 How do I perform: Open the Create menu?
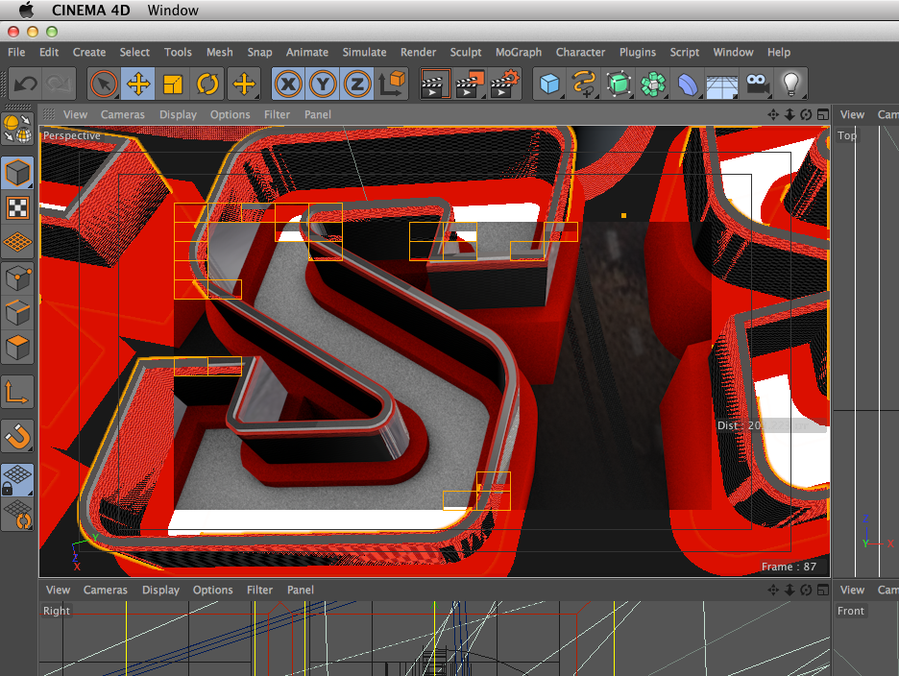89,52
